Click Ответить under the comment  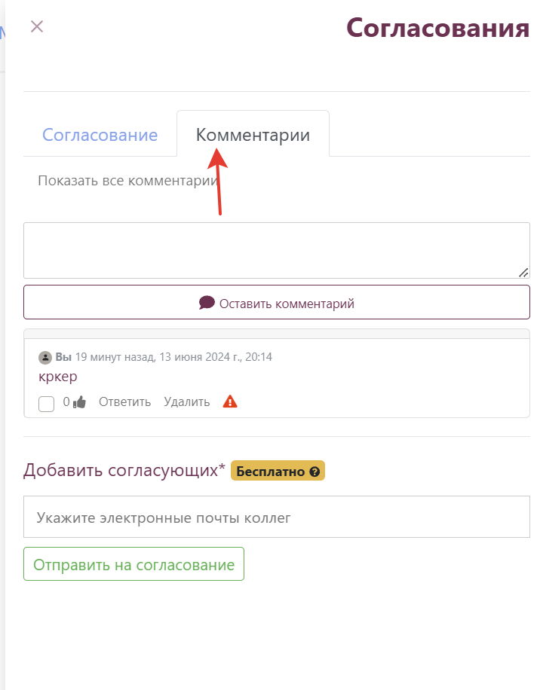(x=124, y=401)
